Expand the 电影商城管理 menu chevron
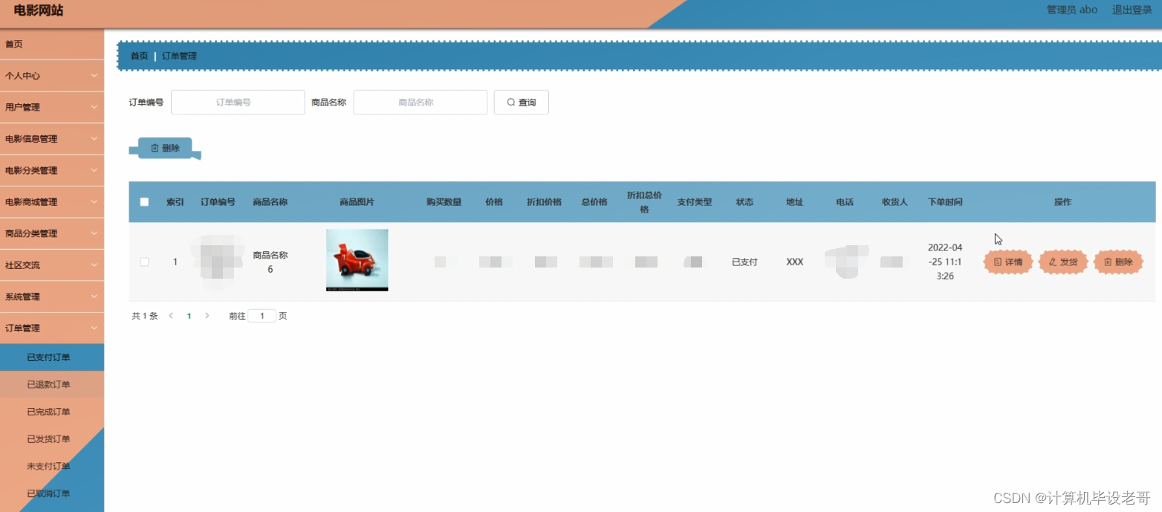This screenshot has height=512, width=1162. point(94,202)
